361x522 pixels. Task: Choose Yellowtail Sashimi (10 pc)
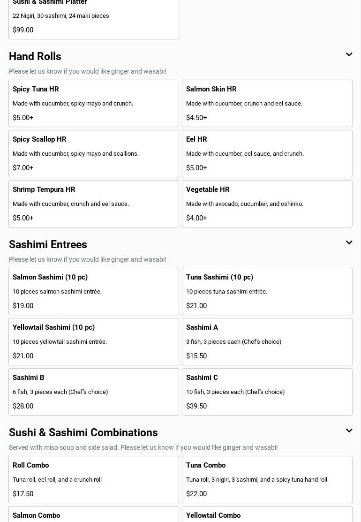94,341
